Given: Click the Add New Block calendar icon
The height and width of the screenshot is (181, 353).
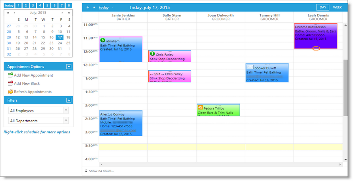Looking at the screenshot, I should [x=10, y=83].
